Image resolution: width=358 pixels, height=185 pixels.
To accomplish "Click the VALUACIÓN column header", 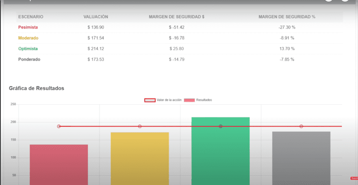I will (95, 17).
